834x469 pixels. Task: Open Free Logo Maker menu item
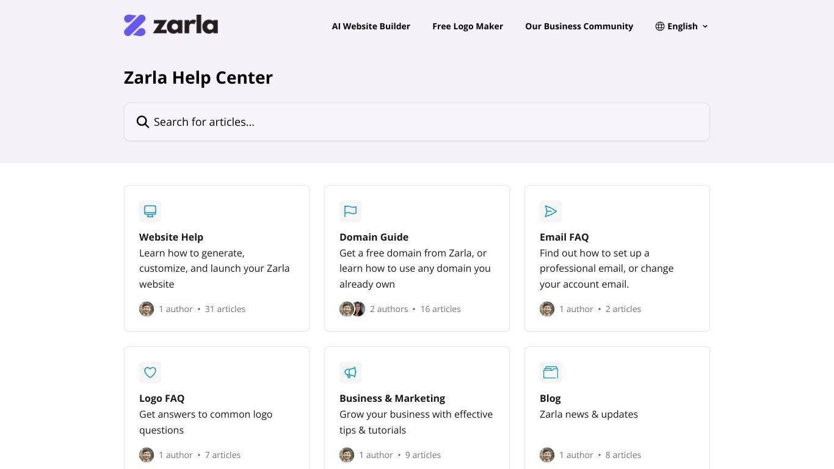[468, 26]
